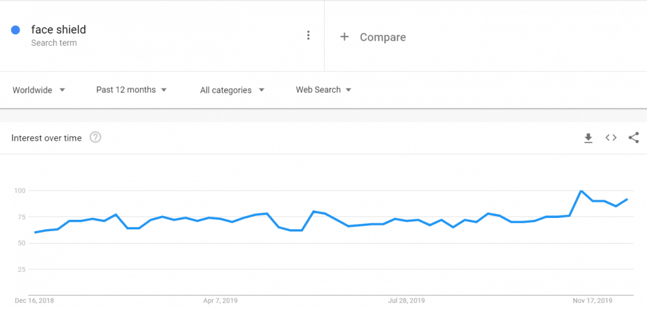Viewport: 647px width, 309px height.
Task: Click the Apr 7, 2019 axis label
Action: point(220,300)
